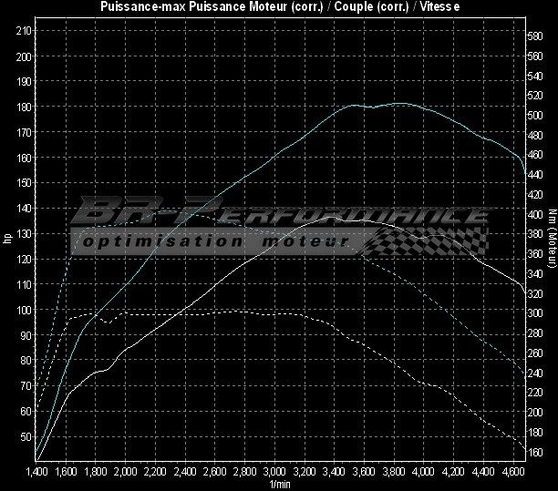Click the 180 value on the hp axis
This screenshot has height=491, width=558.
25,107
